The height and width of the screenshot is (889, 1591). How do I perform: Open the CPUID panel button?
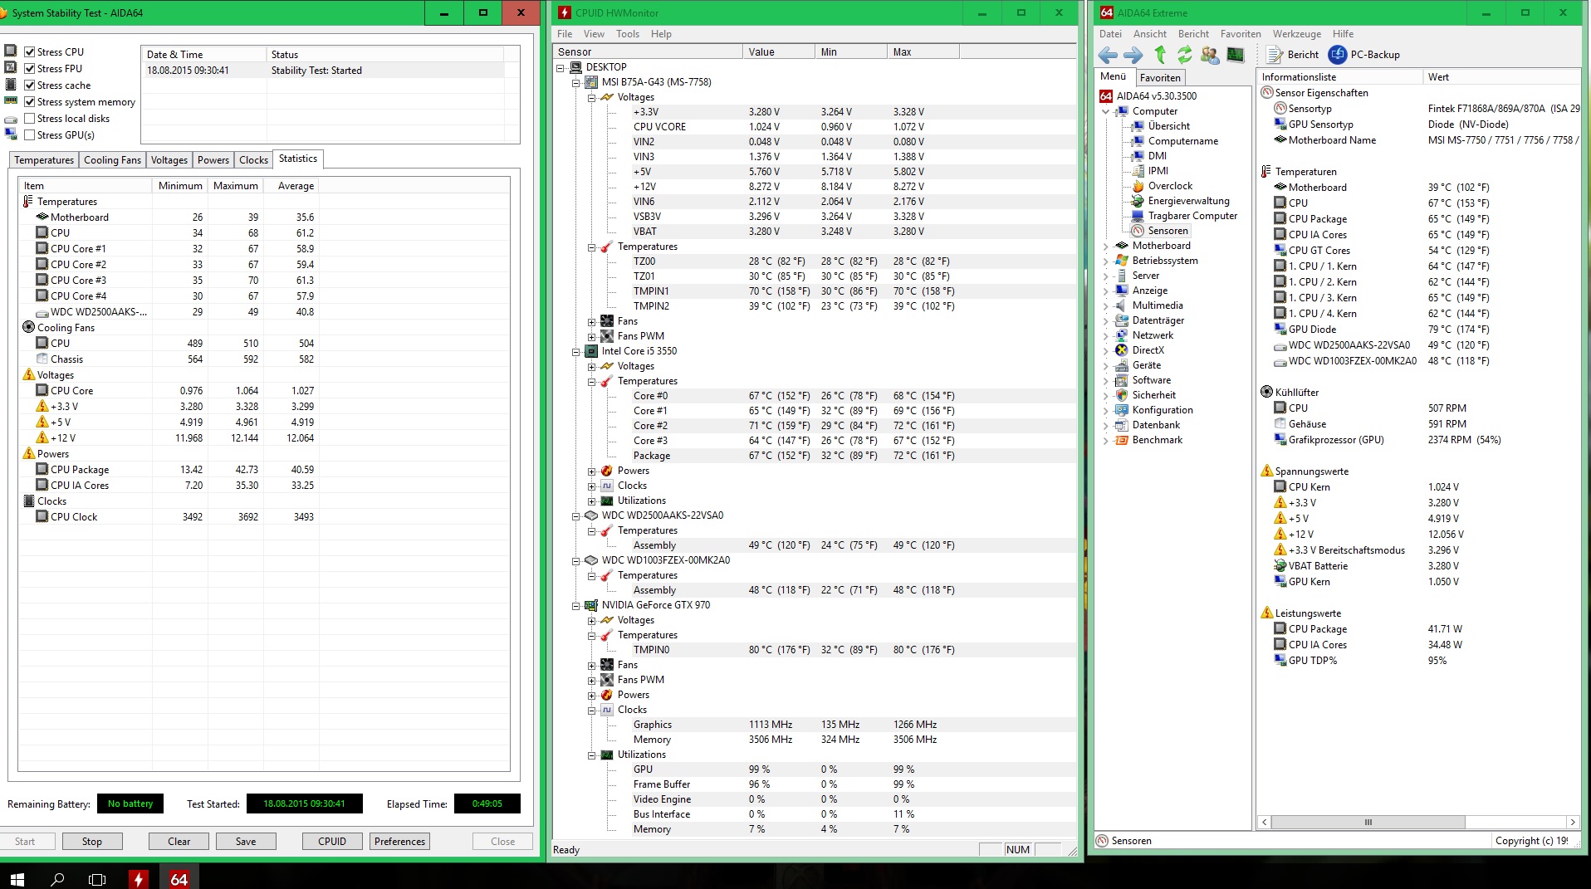coord(332,842)
